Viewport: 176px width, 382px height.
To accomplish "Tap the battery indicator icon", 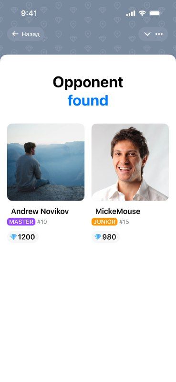I will 155,13.
